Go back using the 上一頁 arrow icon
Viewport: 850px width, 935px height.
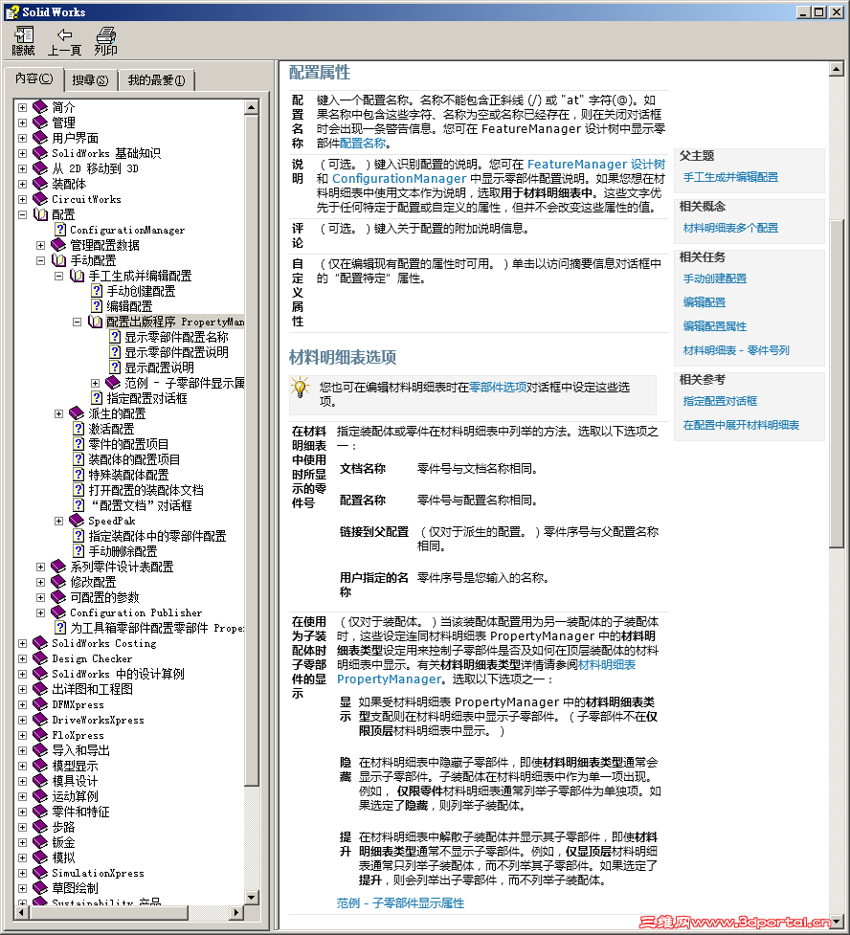tap(64, 35)
